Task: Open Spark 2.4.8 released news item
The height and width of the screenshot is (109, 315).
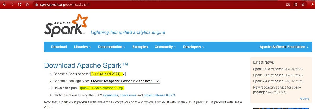Action: (x=268, y=81)
